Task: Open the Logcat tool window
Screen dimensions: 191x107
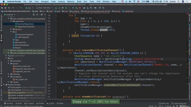Action: pyautogui.click(x=29, y=103)
